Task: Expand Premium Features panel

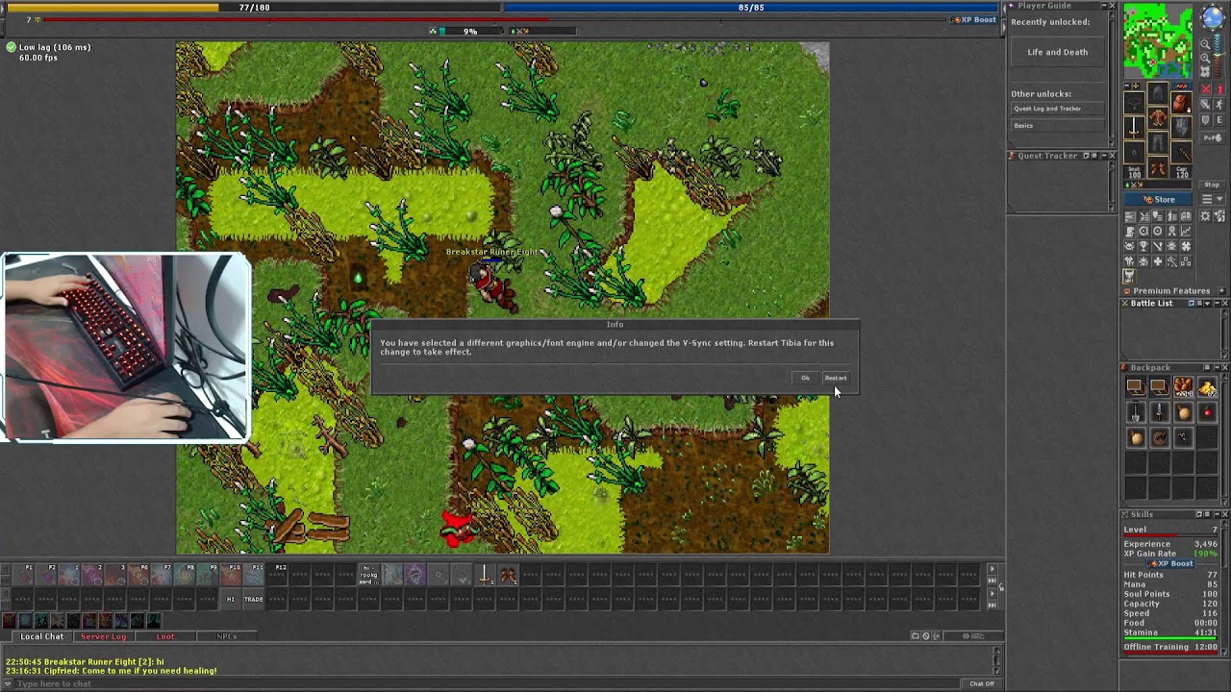Action: 1223,290
